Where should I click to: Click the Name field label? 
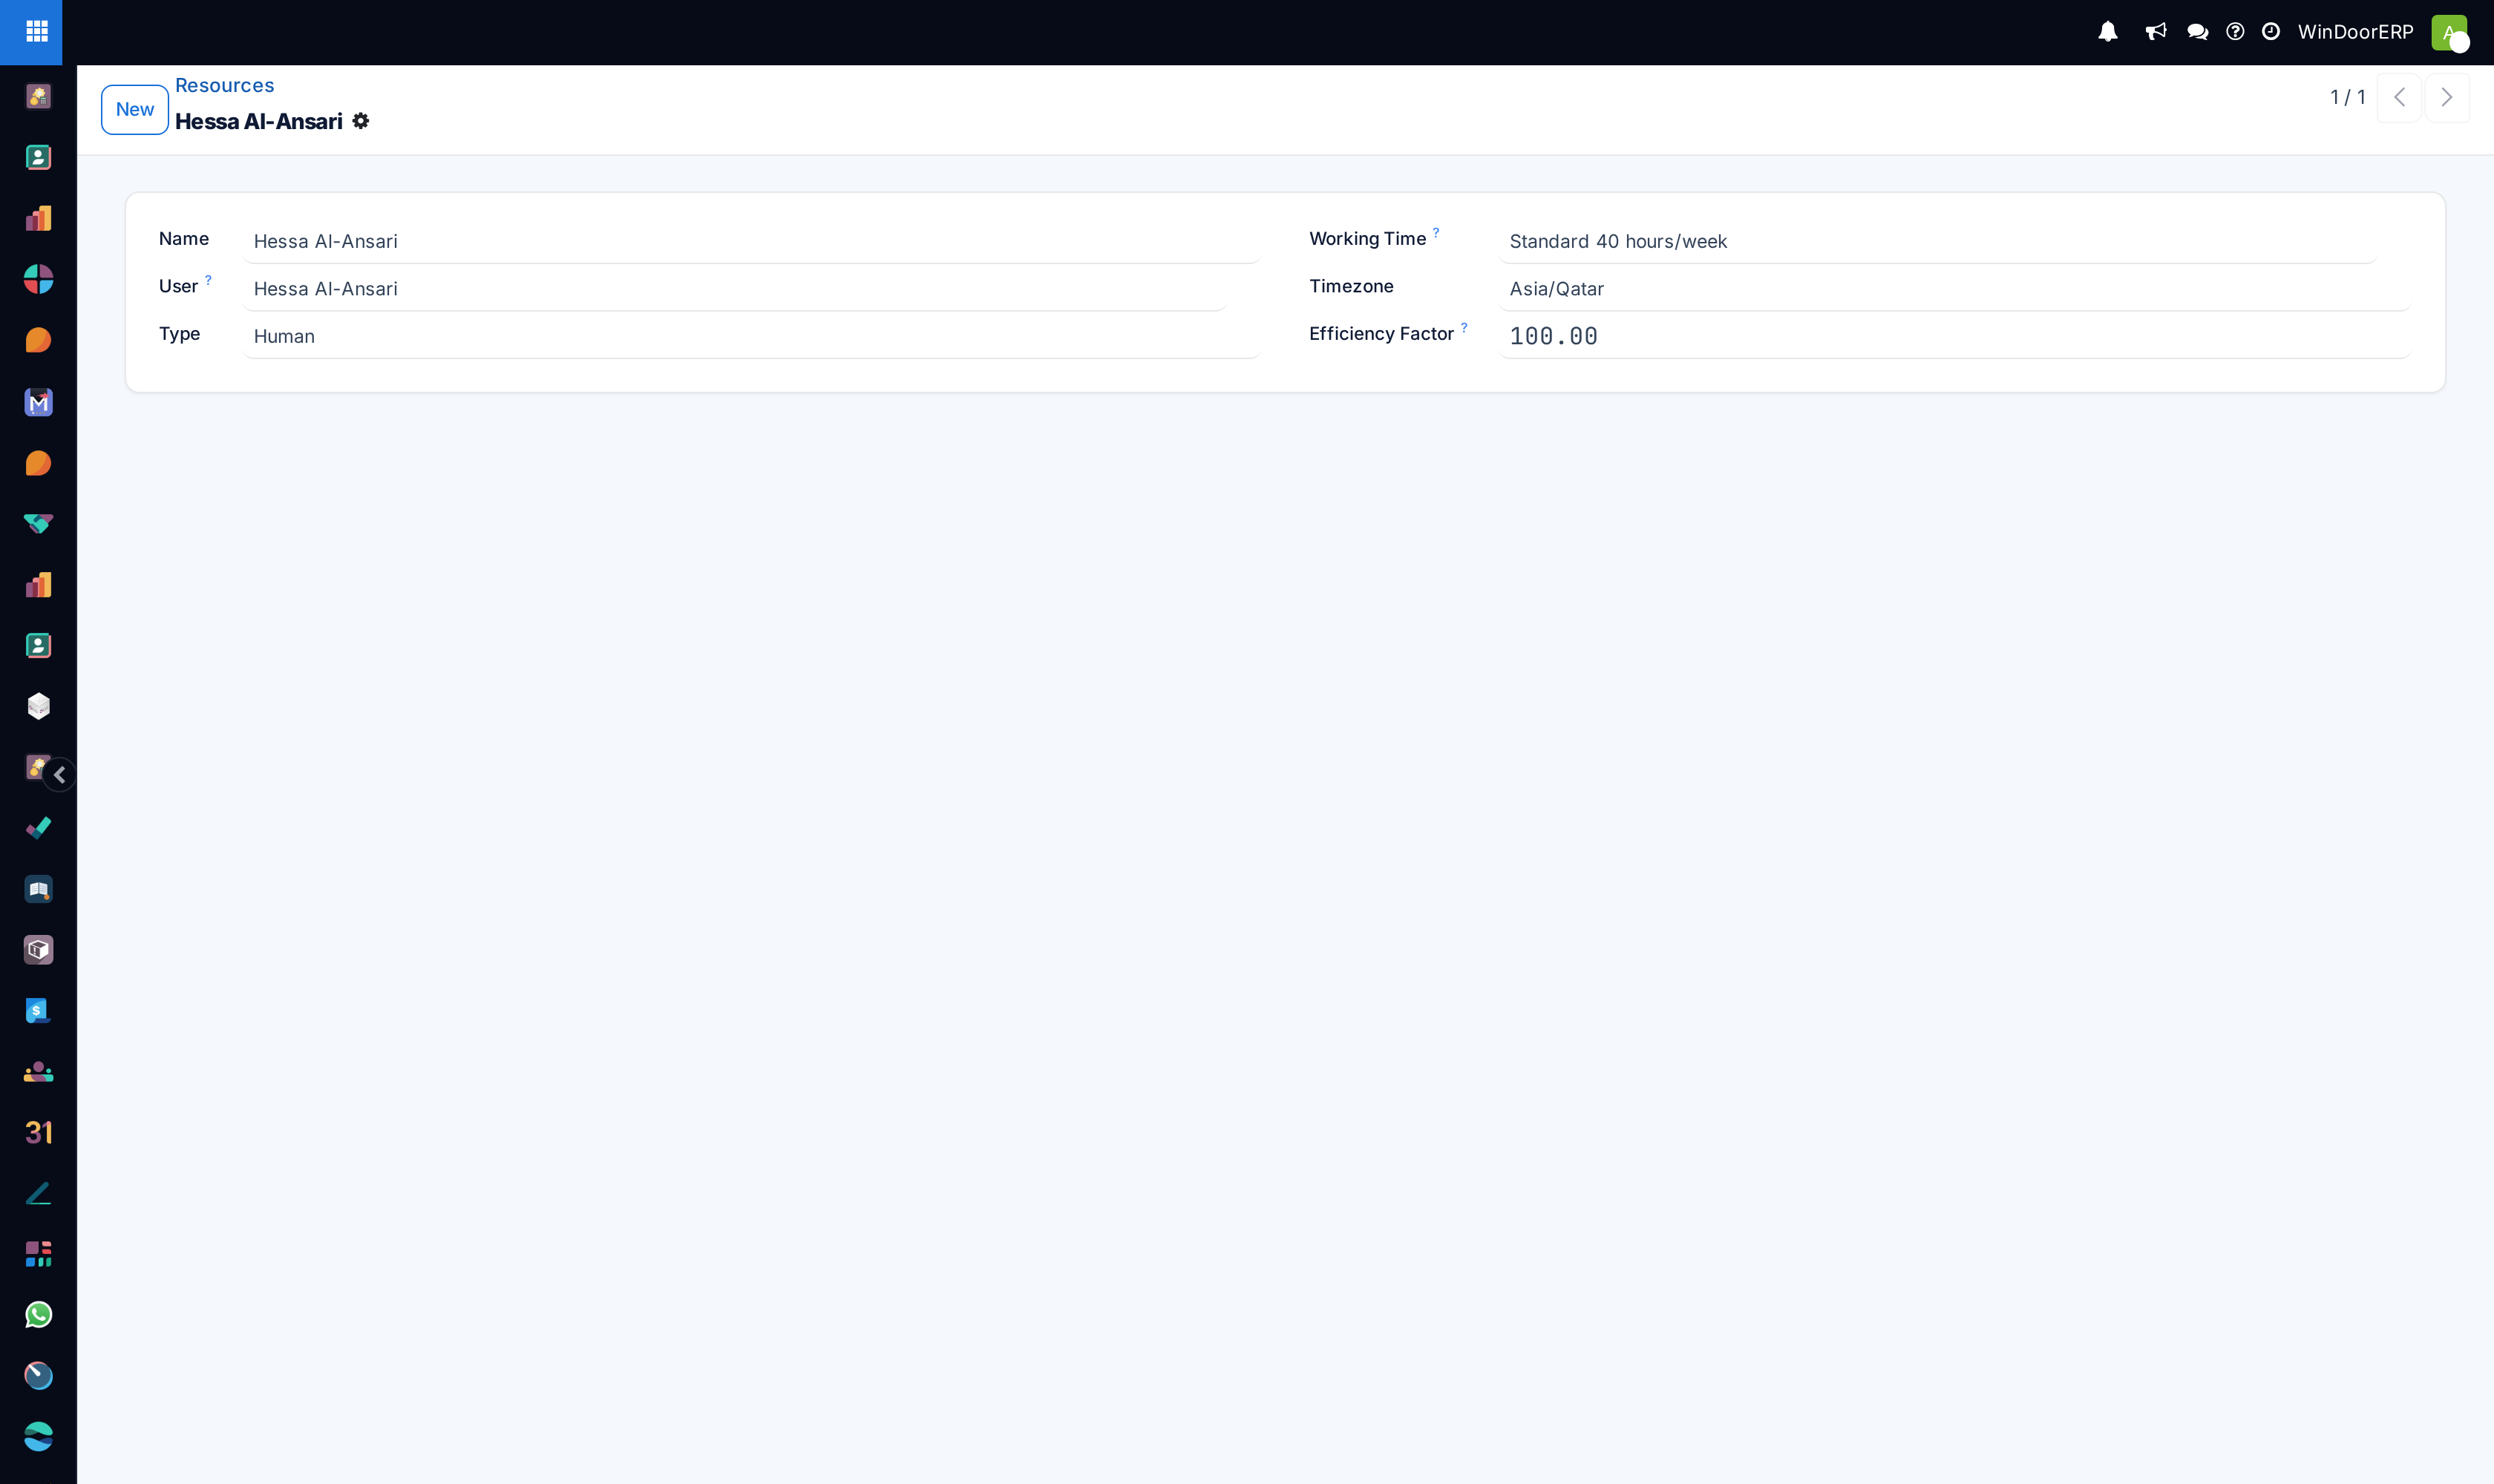[x=183, y=238]
